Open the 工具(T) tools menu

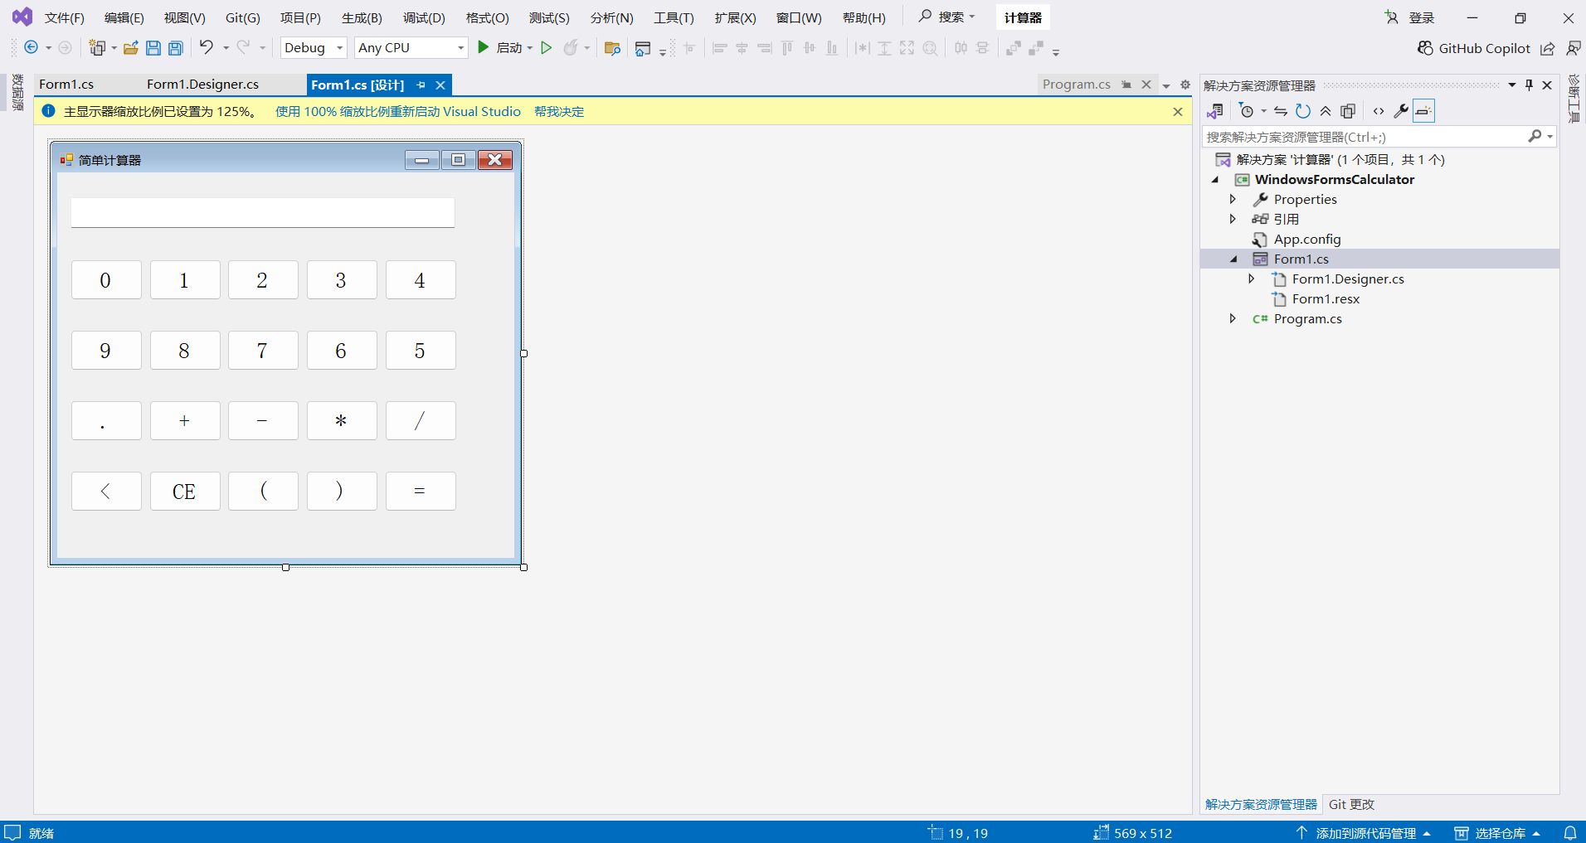[674, 17]
